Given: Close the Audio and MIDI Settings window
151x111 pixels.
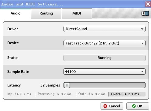Looking at the screenshot, I should [148, 4].
